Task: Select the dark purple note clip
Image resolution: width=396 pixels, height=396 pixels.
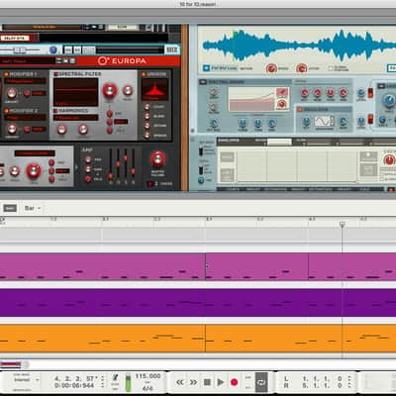Action: tap(198, 303)
